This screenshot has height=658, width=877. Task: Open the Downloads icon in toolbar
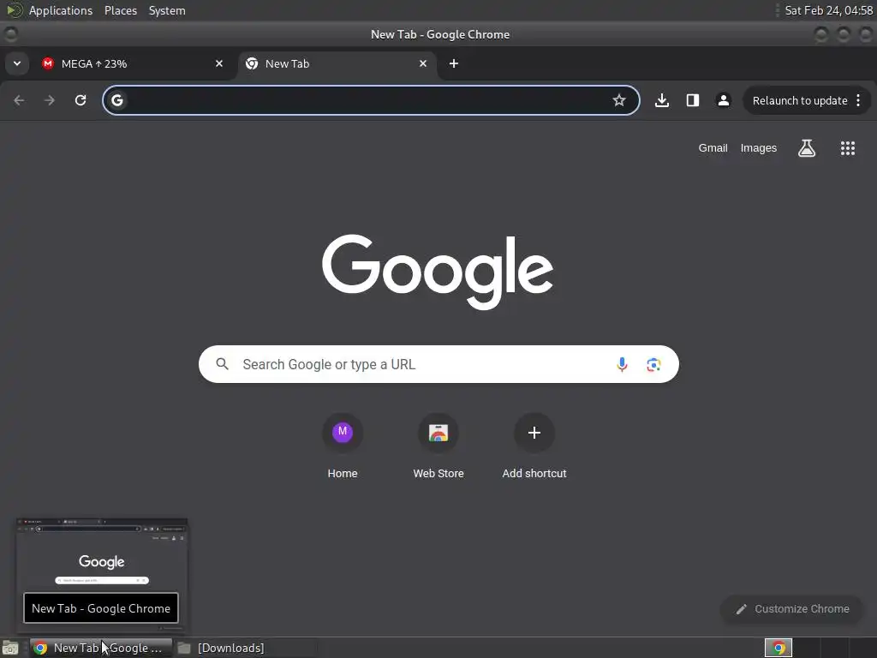coord(662,100)
